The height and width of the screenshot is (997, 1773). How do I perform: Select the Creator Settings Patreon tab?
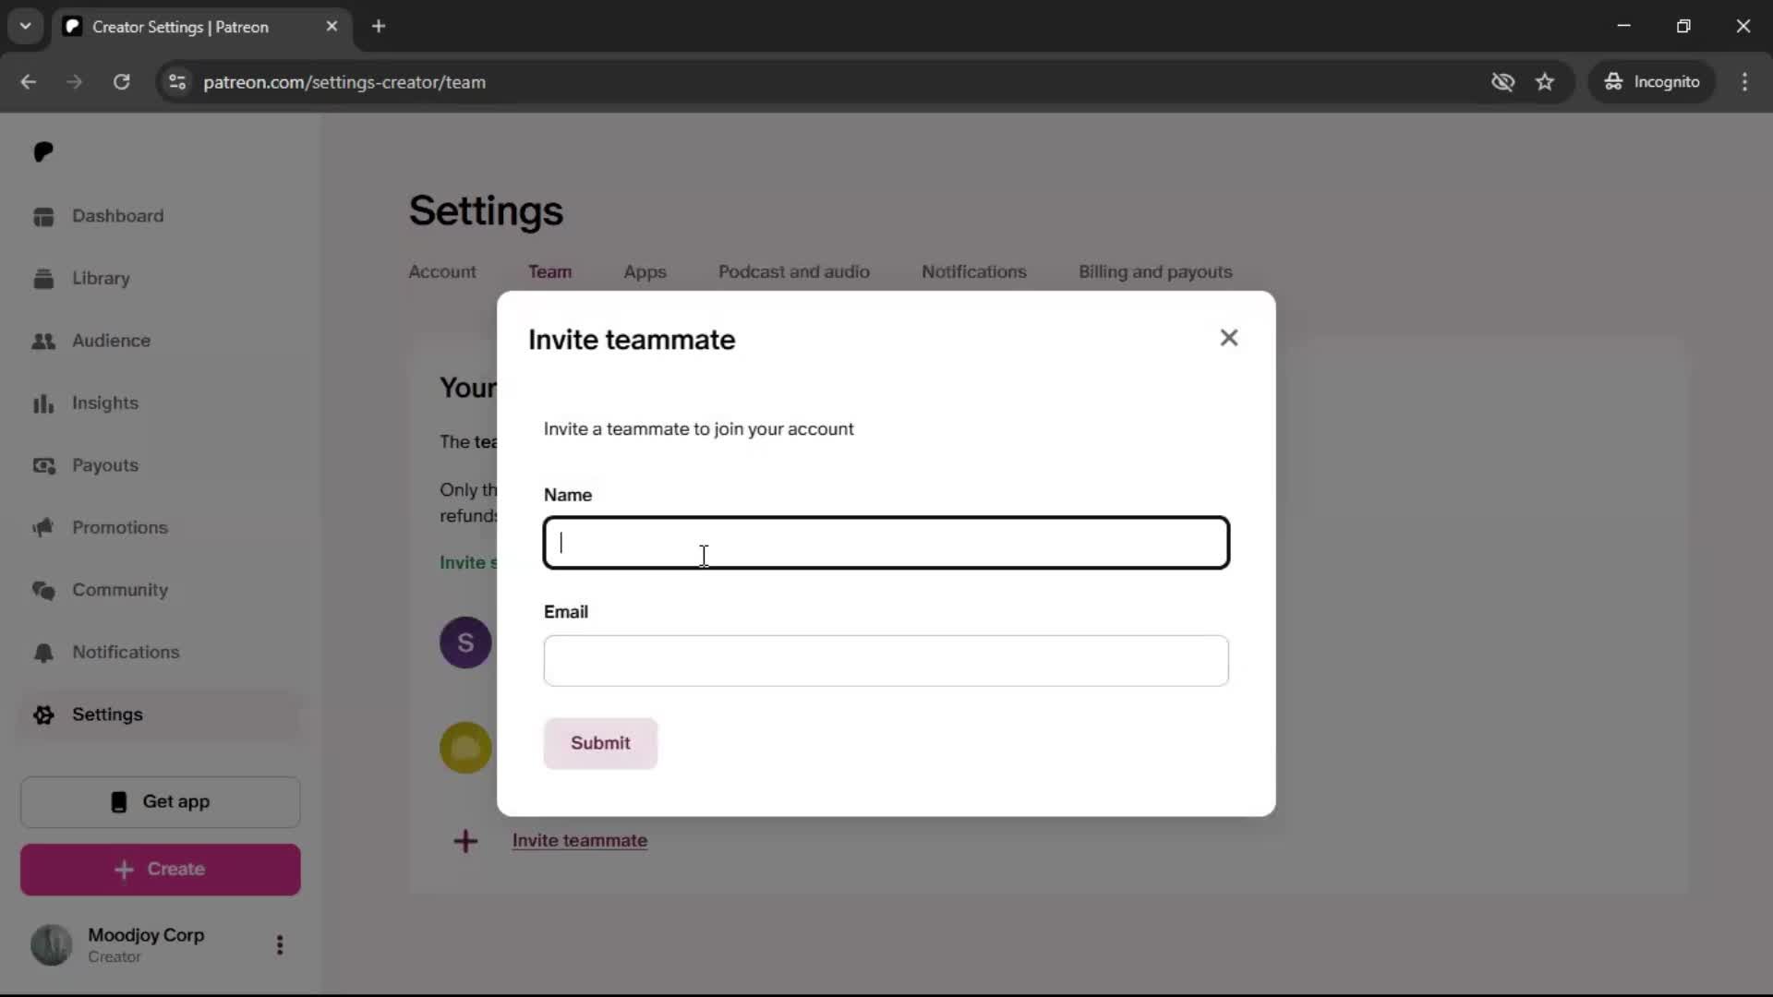point(201,26)
